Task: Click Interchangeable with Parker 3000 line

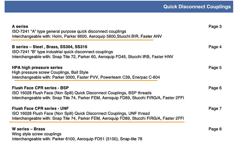Action: point(86,77)
